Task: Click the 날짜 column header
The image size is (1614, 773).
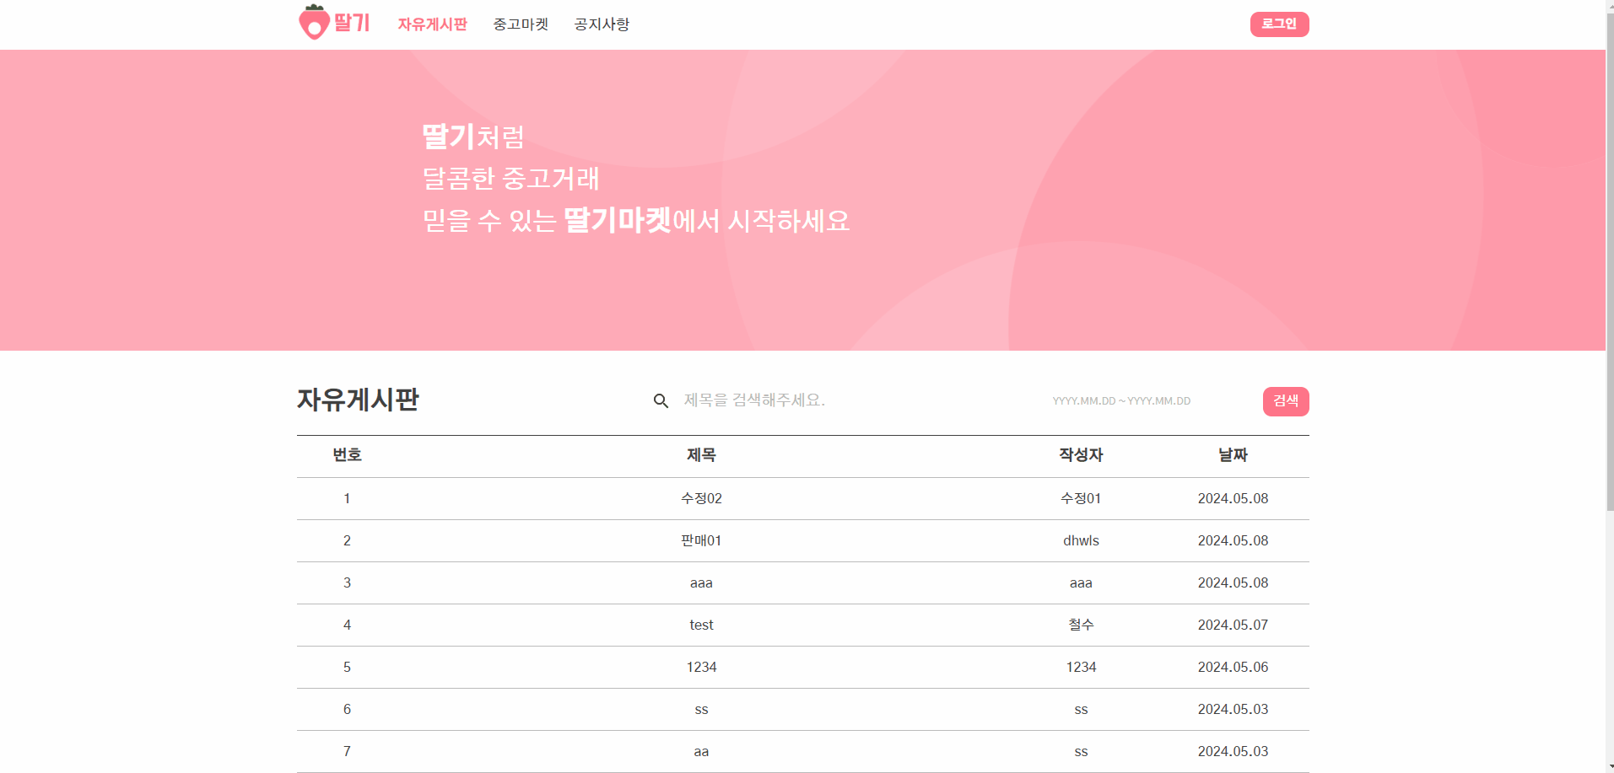Action: tap(1233, 455)
